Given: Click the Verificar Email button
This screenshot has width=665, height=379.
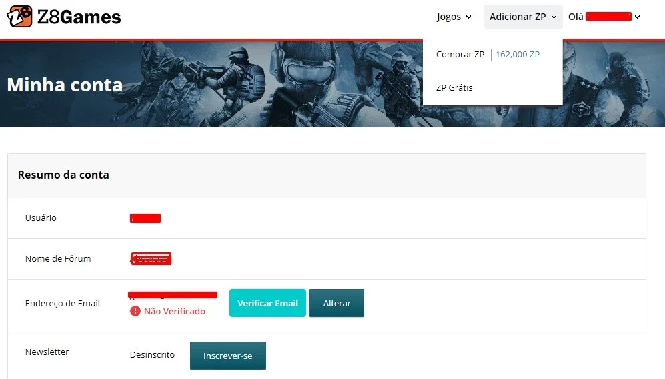Looking at the screenshot, I should point(267,303).
